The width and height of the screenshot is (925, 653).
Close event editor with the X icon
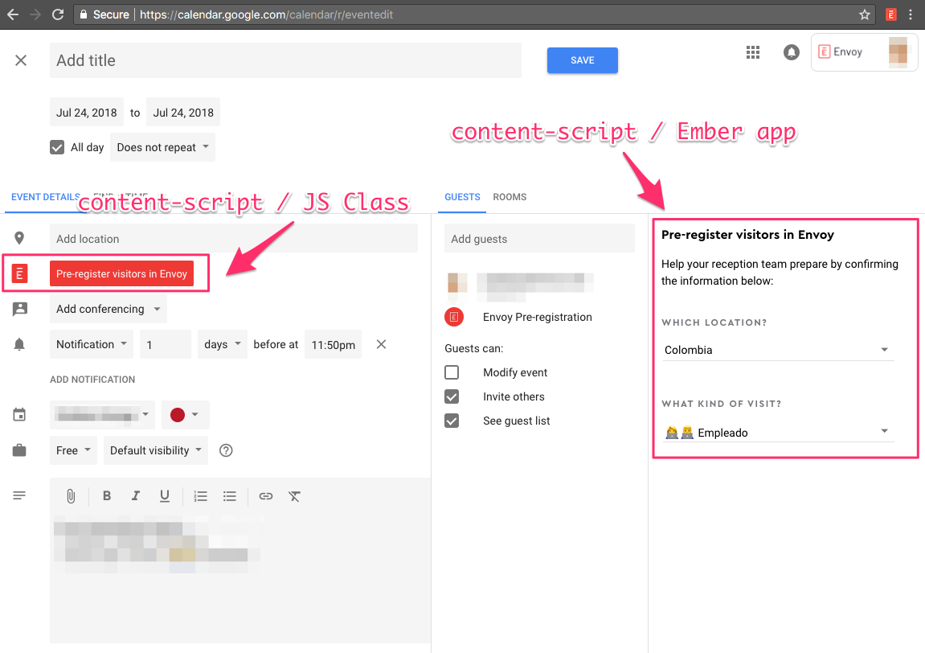21,60
